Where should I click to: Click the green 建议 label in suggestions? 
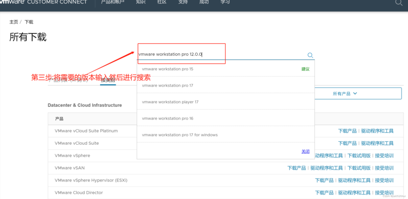click(x=305, y=69)
